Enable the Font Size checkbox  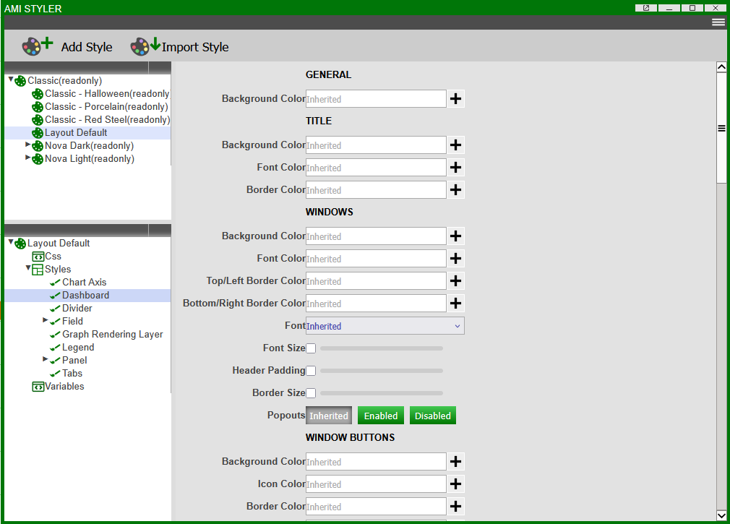311,348
